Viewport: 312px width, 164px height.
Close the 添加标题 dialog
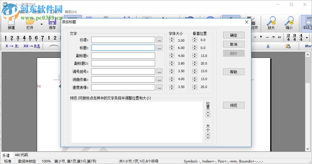(246, 22)
